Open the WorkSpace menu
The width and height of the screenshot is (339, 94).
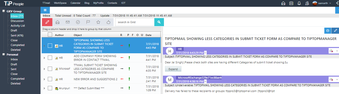click(x=60, y=3)
